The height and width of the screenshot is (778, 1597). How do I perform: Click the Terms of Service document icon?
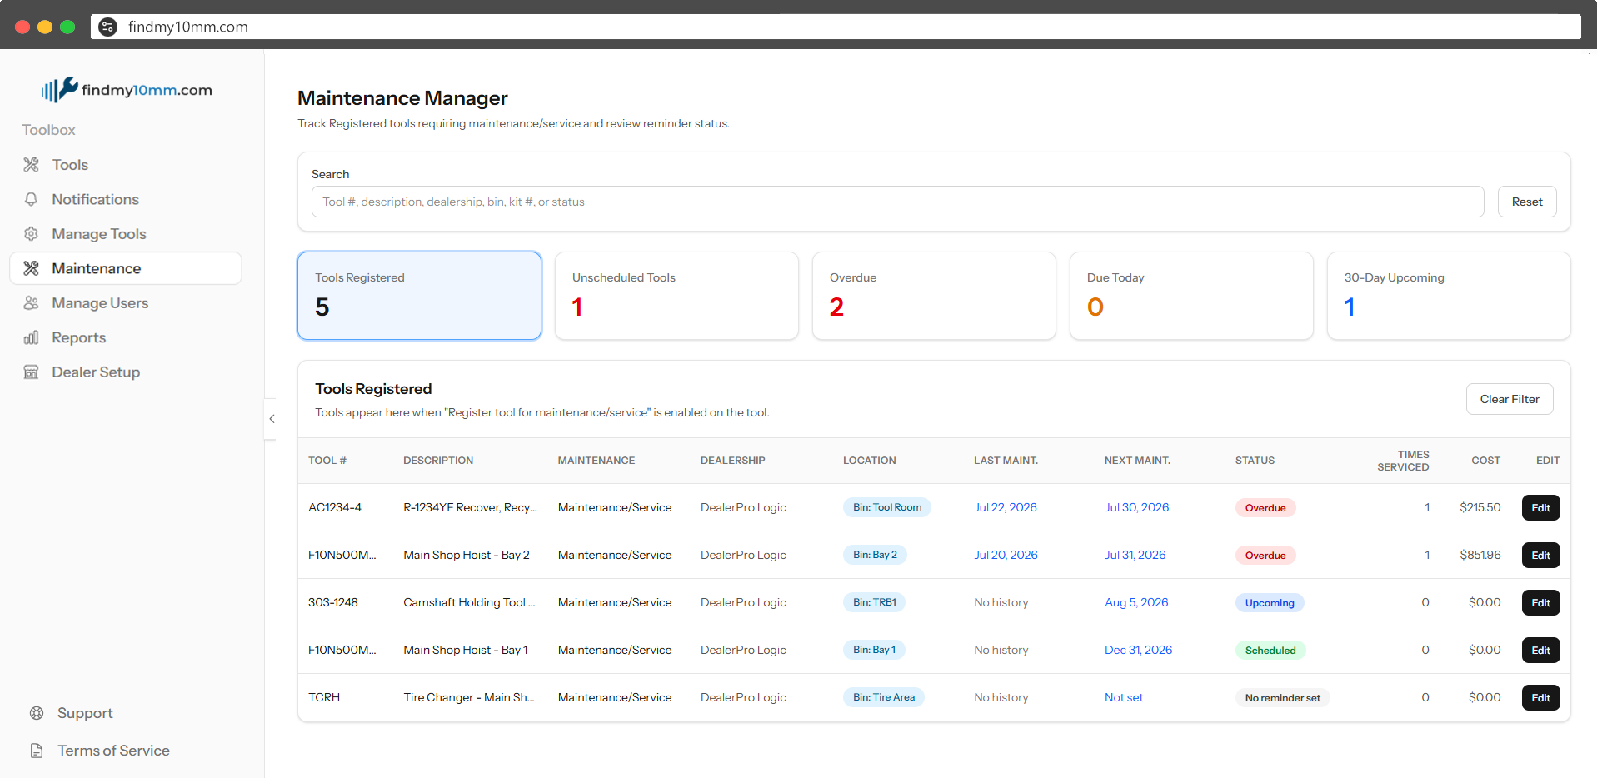click(x=37, y=751)
